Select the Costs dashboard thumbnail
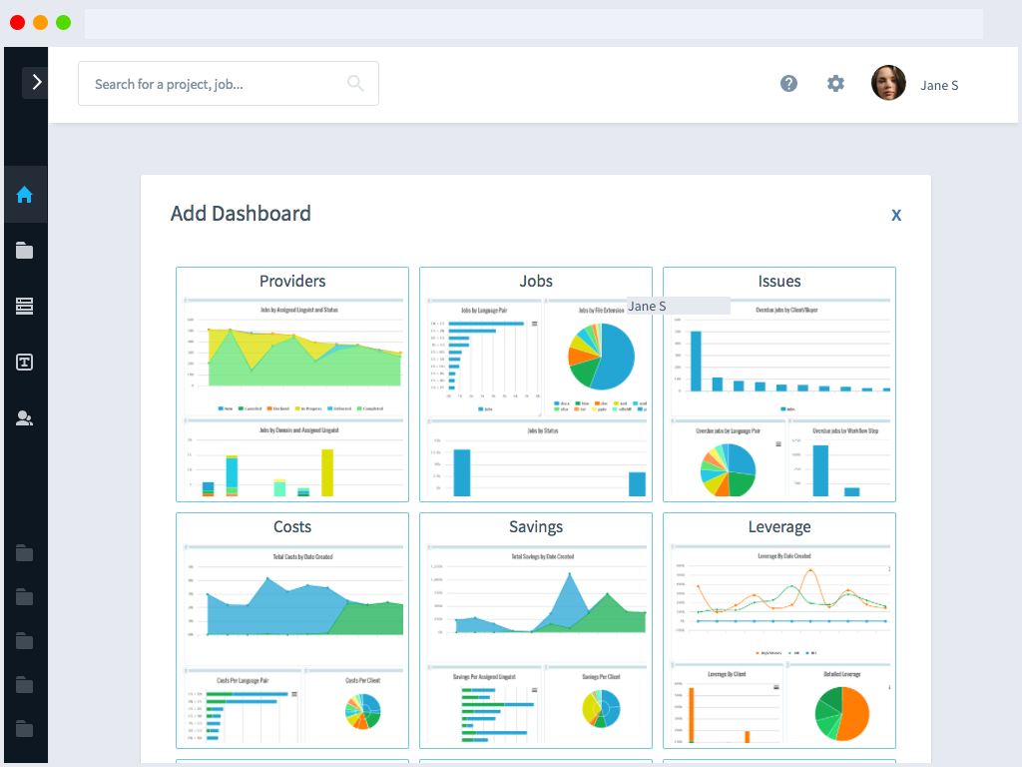The height and width of the screenshot is (767, 1022). click(292, 630)
